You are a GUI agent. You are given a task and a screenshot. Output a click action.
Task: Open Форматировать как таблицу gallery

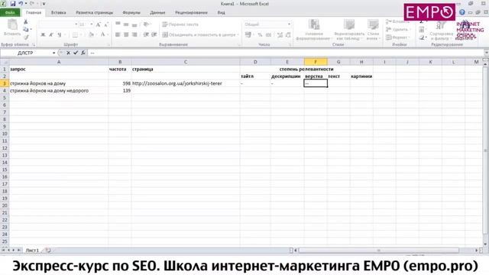click(349, 30)
